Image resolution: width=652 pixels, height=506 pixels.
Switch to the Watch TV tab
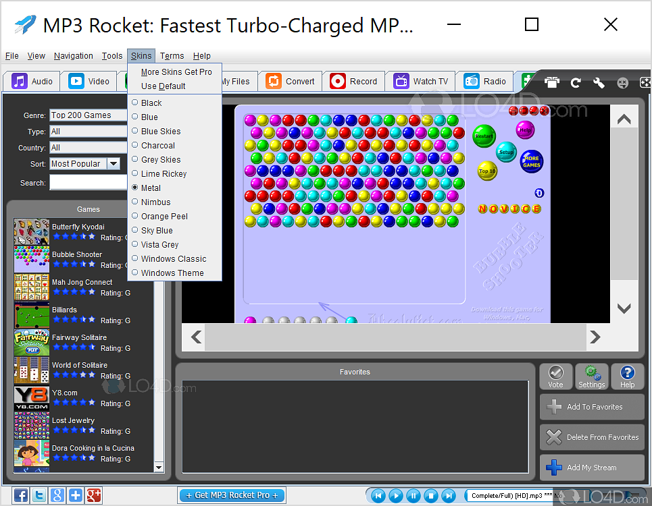422,82
